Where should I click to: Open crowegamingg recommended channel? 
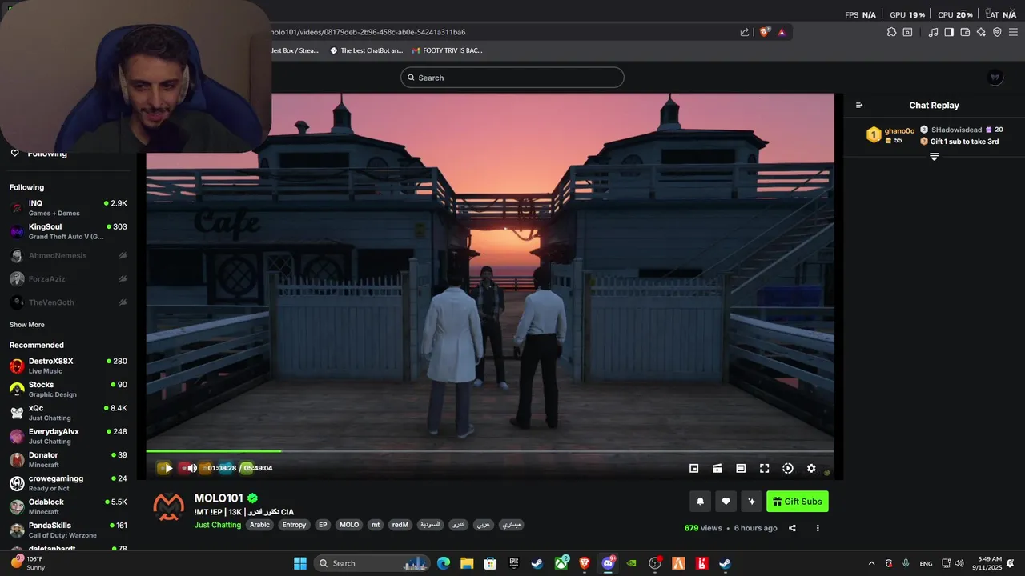tap(68, 483)
